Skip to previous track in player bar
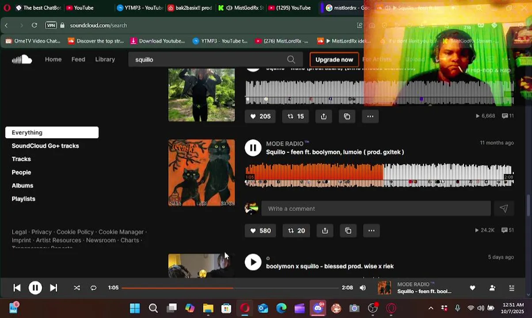 tap(17, 288)
